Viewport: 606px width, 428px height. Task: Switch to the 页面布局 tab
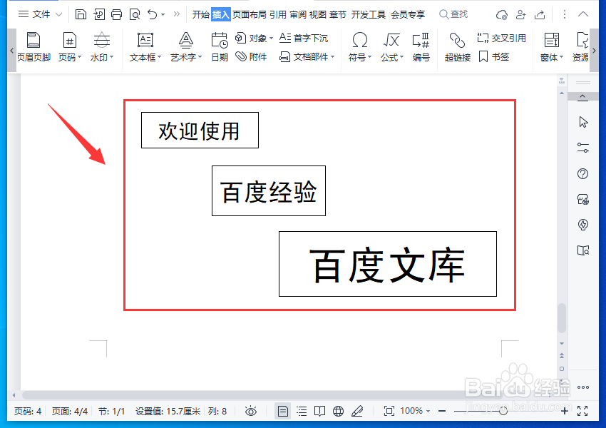point(250,14)
